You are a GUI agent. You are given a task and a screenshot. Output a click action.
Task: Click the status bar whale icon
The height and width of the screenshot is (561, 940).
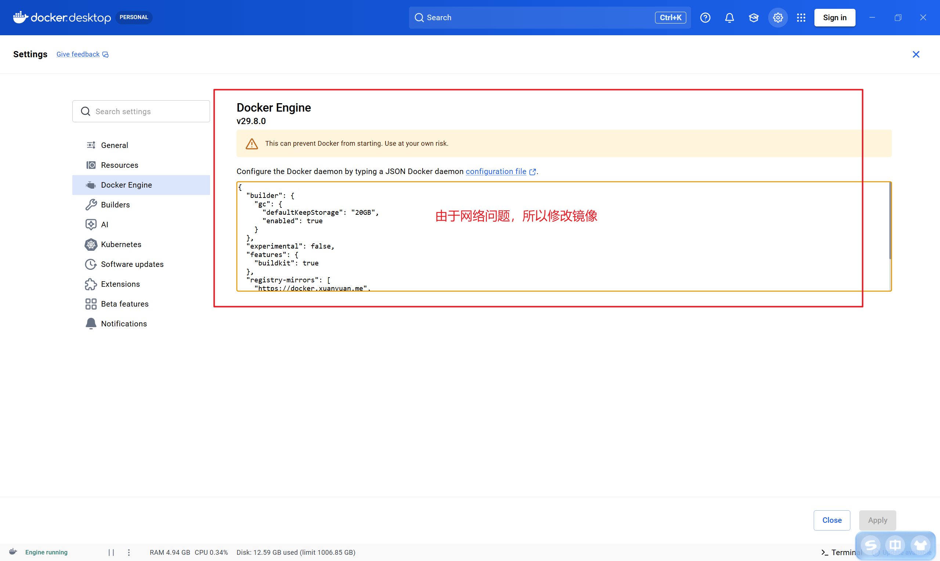(x=13, y=551)
